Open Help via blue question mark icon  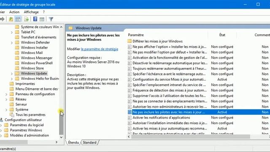coord(35,19)
